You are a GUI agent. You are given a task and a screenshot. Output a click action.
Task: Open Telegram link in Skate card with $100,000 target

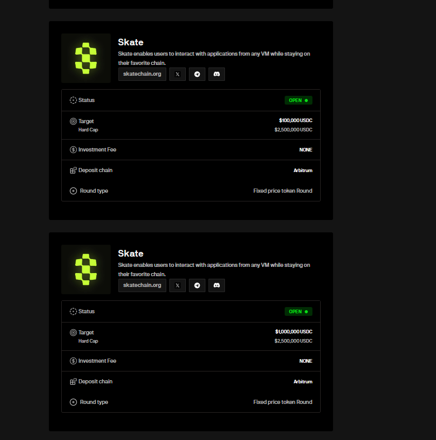click(x=197, y=74)
